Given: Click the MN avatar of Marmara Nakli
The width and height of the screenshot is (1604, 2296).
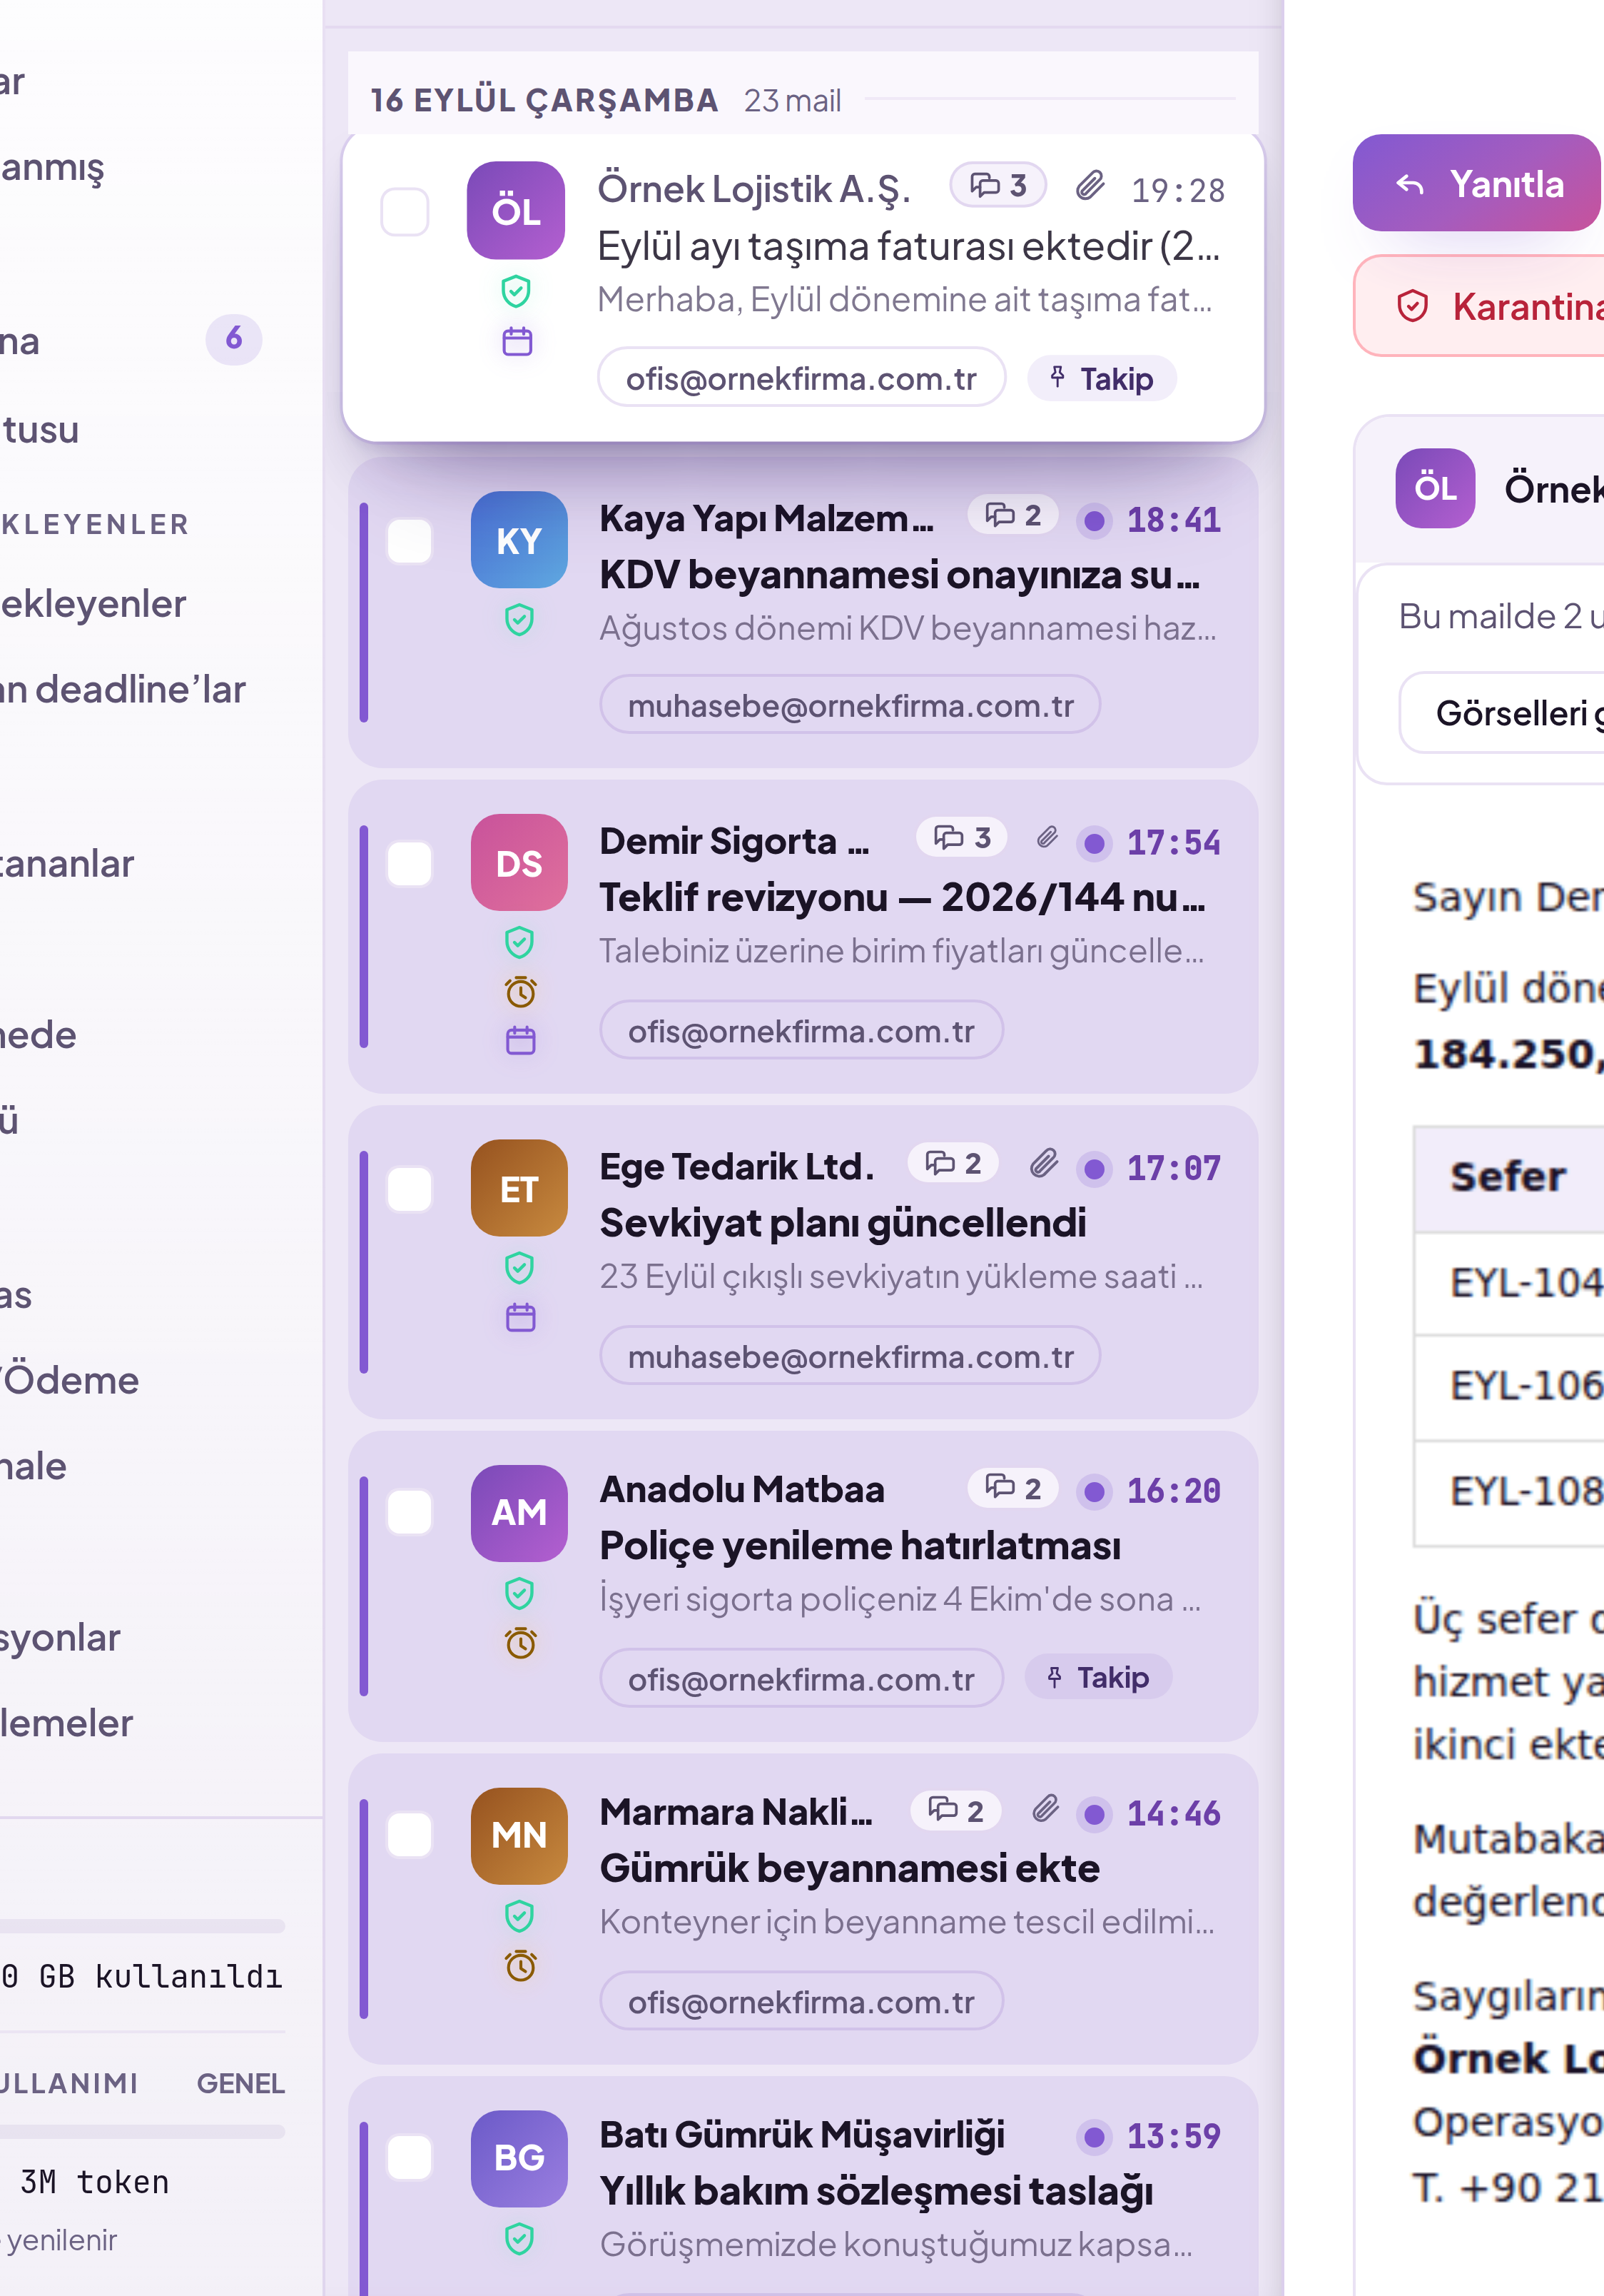Looking at the screenshot, I should [x=519, y=1835].
